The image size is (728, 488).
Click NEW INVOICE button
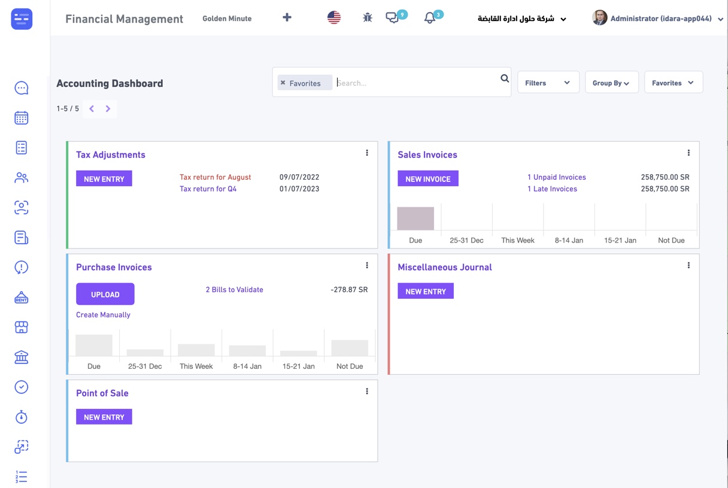428,179
